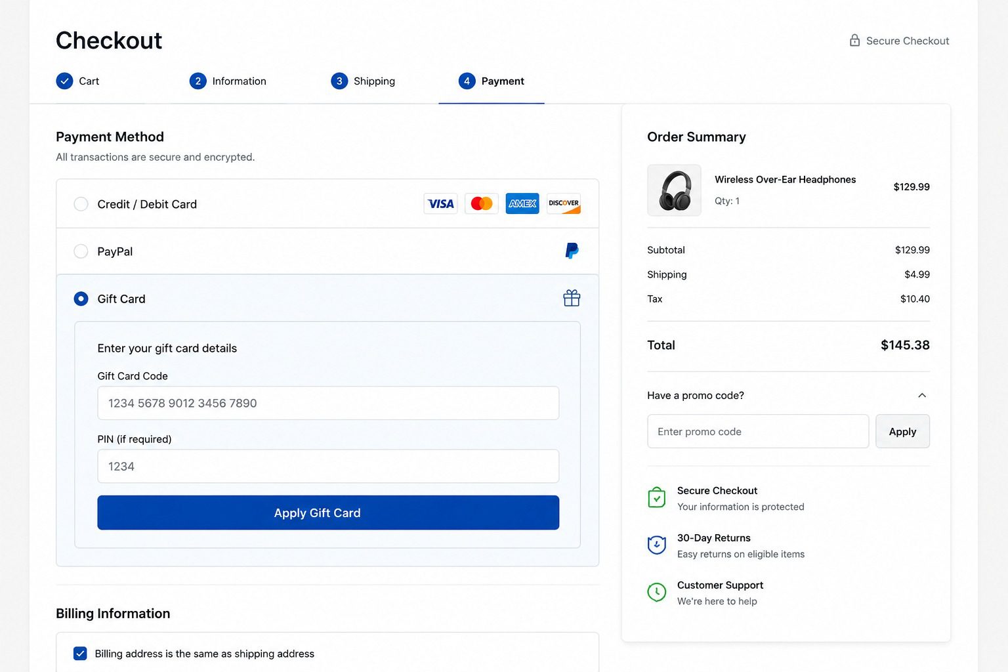Click the 30-Day Returns heading
Image resolution: width=1008 pixels, height=672 pixels.
point(714,537)
